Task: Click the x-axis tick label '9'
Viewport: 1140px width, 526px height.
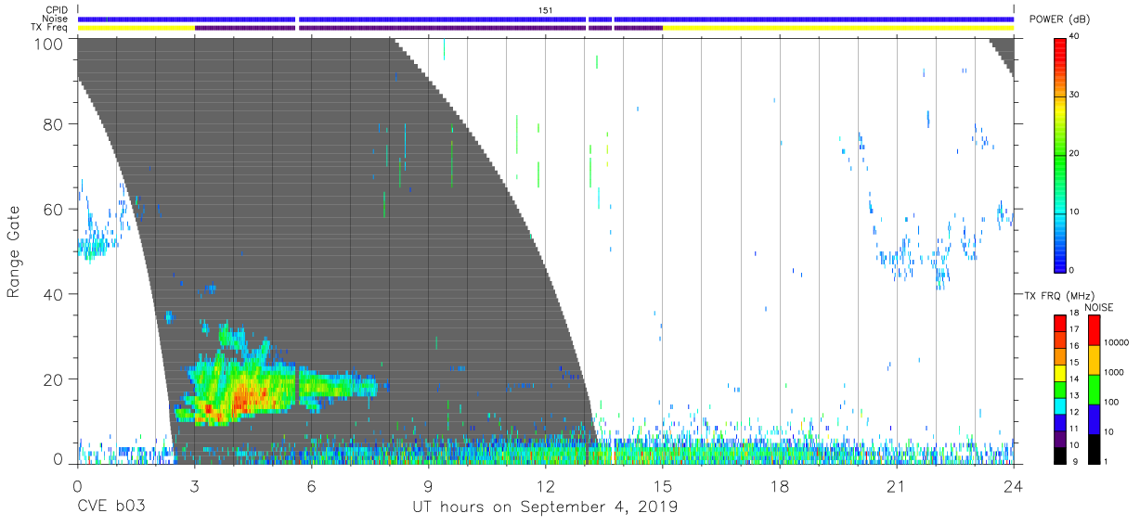Action: [x=428, y=486]
